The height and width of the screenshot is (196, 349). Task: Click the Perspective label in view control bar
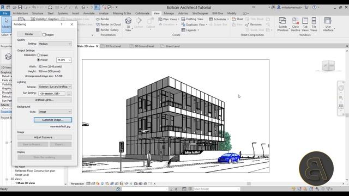(x=77, y=183)
